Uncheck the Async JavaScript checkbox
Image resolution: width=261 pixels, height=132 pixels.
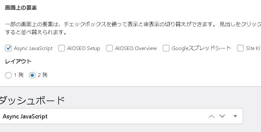[x=8, y=48]
